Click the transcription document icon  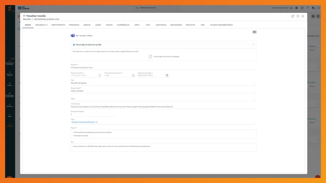[x=150, y=57]
